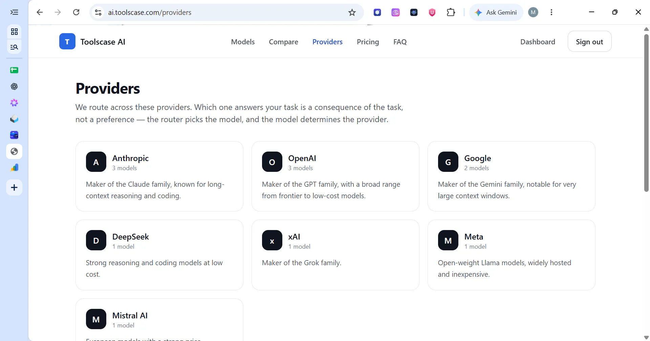Go to the Dashboard link
650x341 pixels.
538,42
